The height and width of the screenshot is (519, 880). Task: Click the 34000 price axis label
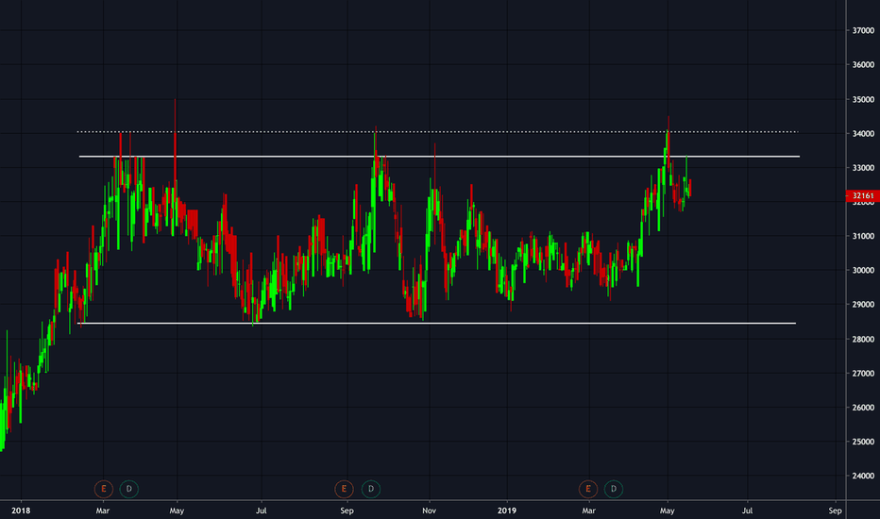point(863,134)
